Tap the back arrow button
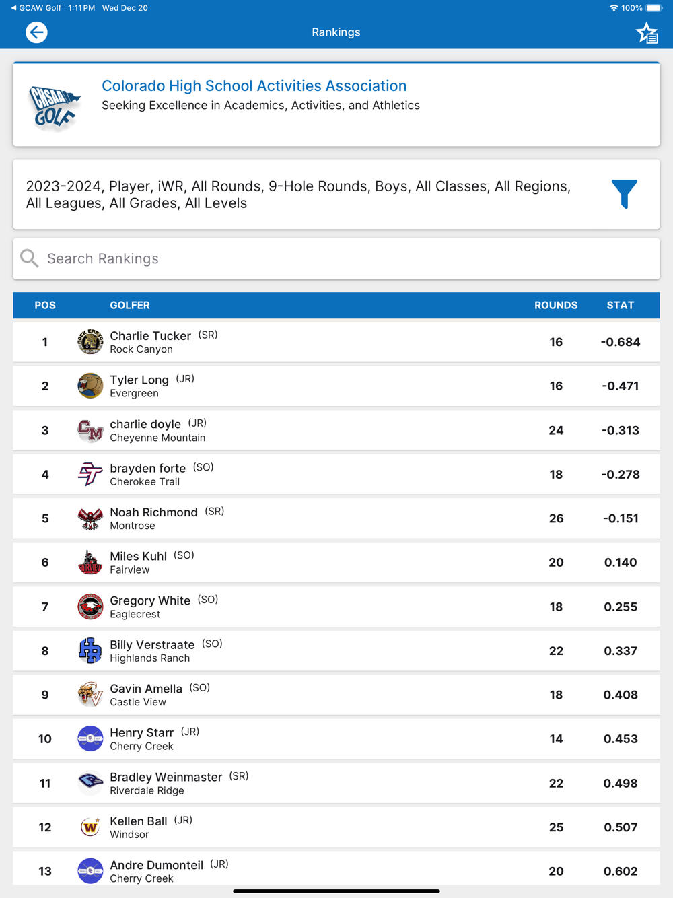The image size is (673, 898). coord(36,32)
